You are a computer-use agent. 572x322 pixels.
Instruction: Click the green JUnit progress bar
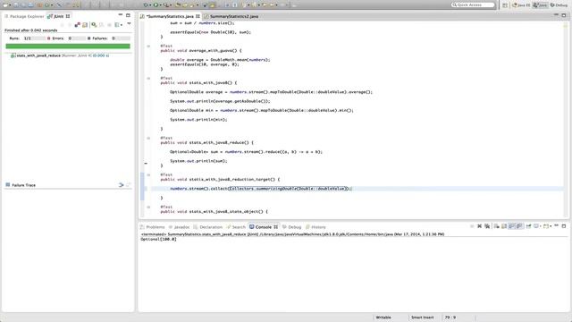68,46
